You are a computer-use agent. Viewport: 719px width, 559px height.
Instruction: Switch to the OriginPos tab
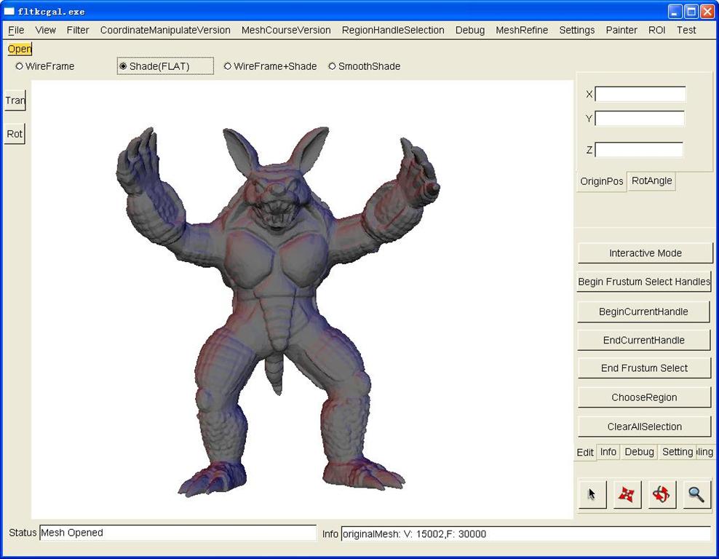(x=601, y=181)
